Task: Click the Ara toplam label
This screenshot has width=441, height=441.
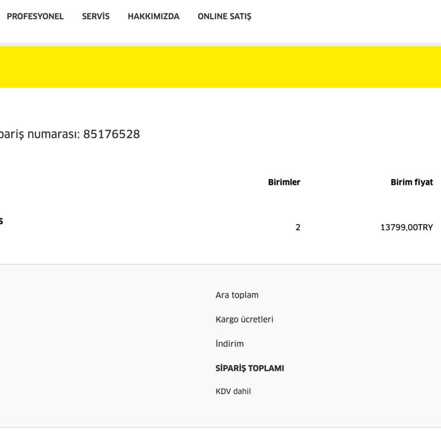Action: coord(237,295)
